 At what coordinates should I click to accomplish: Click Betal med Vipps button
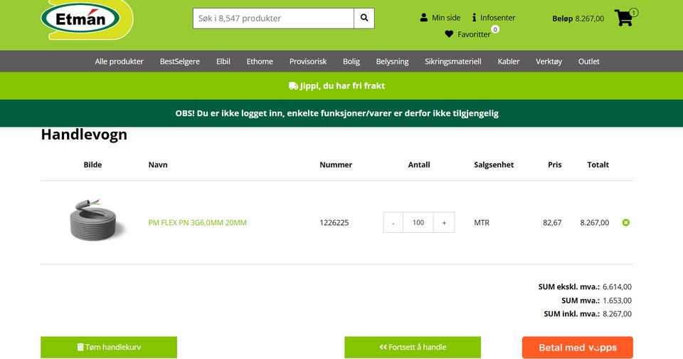pyautogui.click(x=577, y=347)
